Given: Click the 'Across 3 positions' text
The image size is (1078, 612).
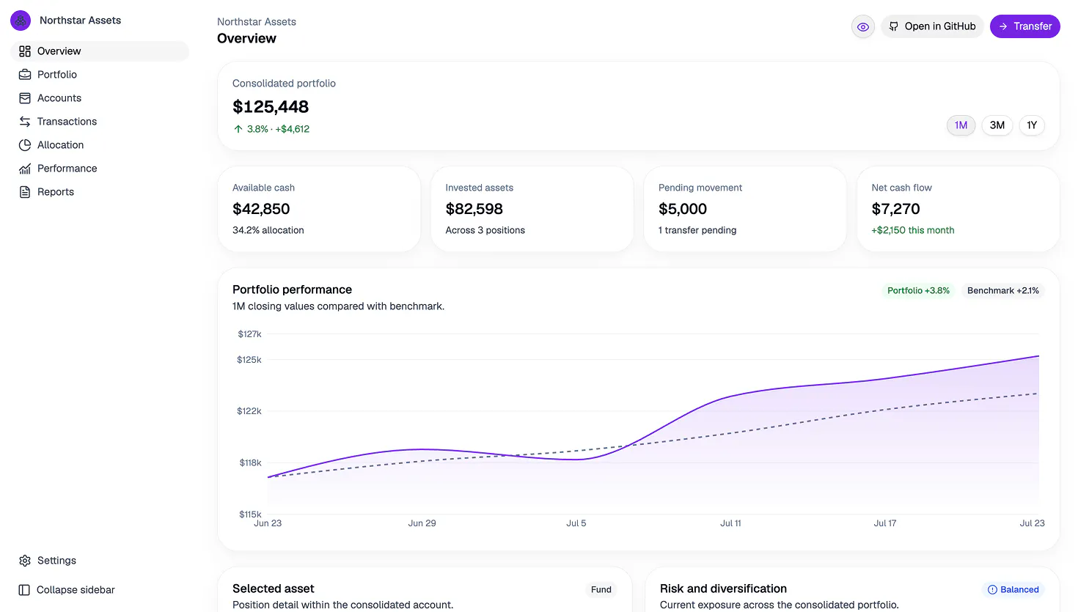Looking at the screenshot, I should (x=485, y=230).
